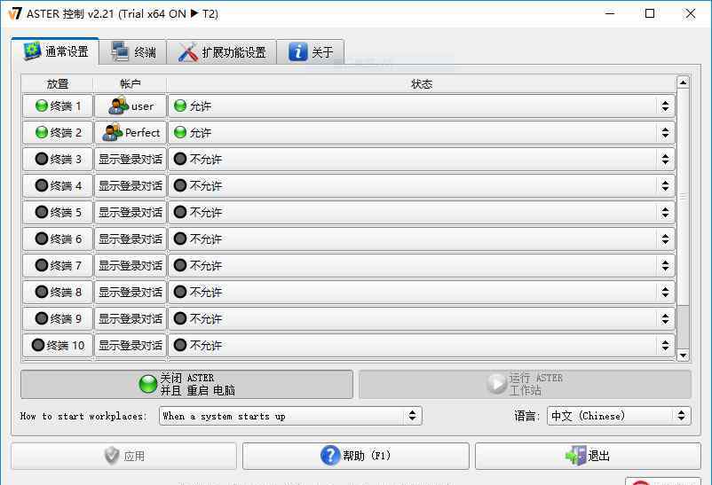Open the 终端 tab
This screenshot has height=485, width=712.
click(132, 52)
